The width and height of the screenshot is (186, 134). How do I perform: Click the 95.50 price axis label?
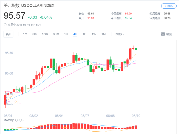9,53
